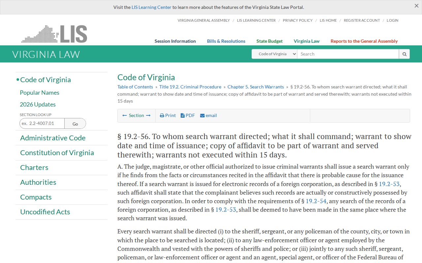Screen dimensions: 422x263
Task: Open Virginia Law menu
Action: (307, 41)
